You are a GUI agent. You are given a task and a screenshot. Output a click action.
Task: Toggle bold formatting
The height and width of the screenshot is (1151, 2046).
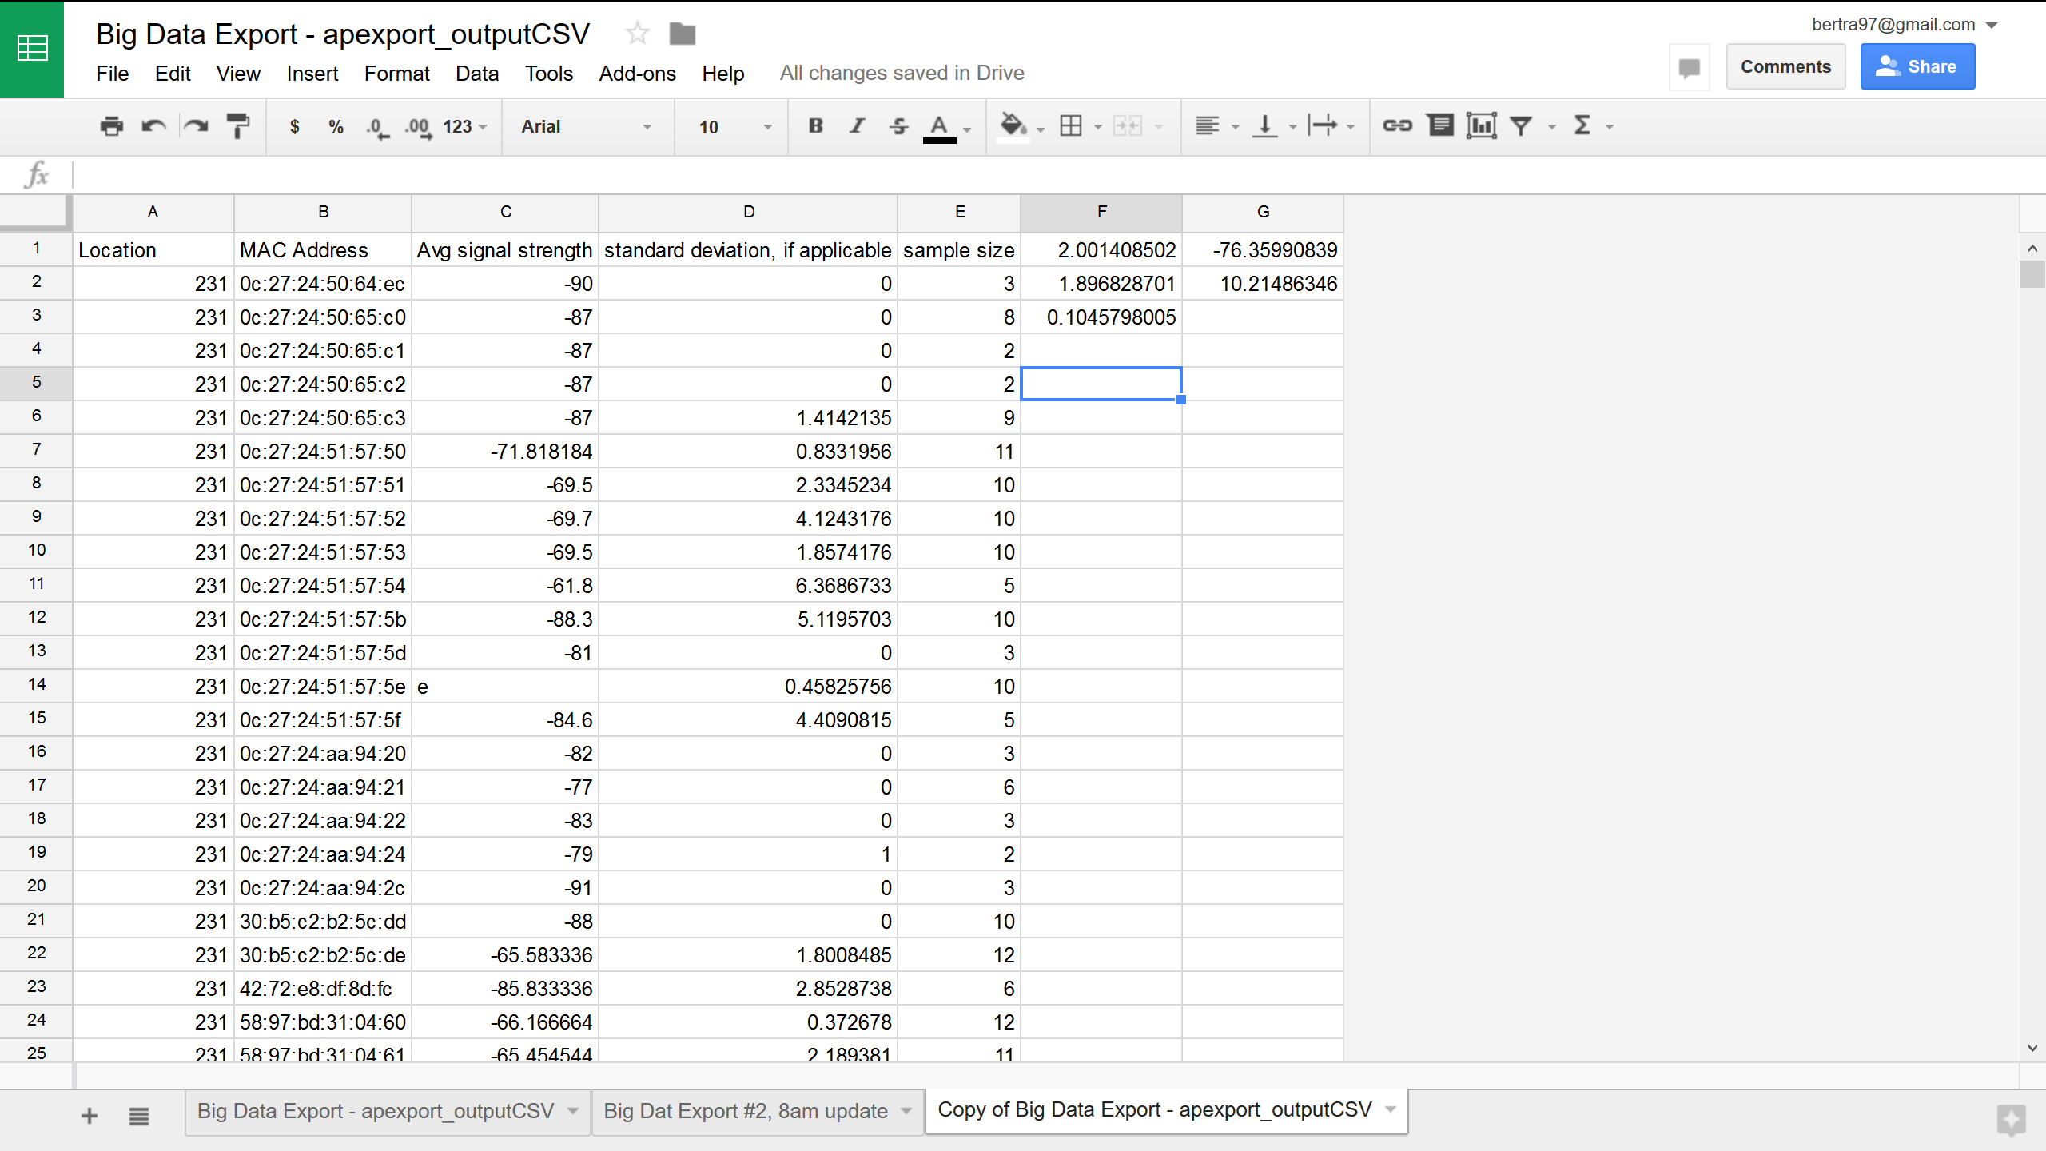815,125
